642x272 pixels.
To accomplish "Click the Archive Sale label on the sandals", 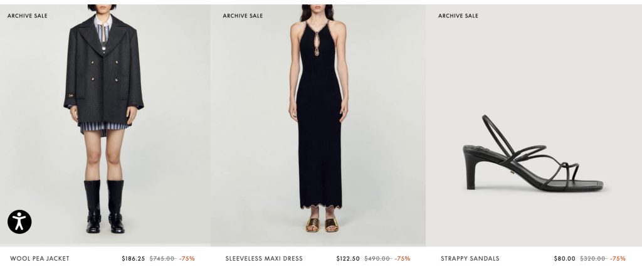I will (x=458, y=16).
